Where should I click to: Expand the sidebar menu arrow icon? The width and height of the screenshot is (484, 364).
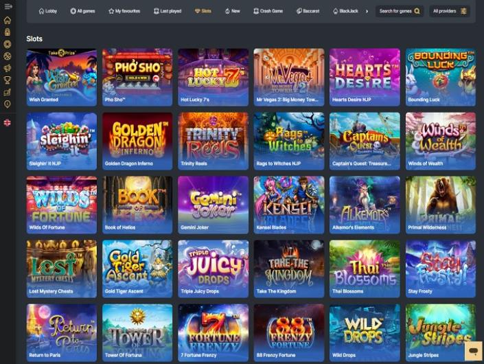[8, 6]
